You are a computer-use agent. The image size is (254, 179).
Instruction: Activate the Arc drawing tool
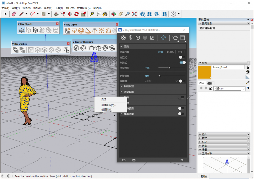[x=32, y=14]
